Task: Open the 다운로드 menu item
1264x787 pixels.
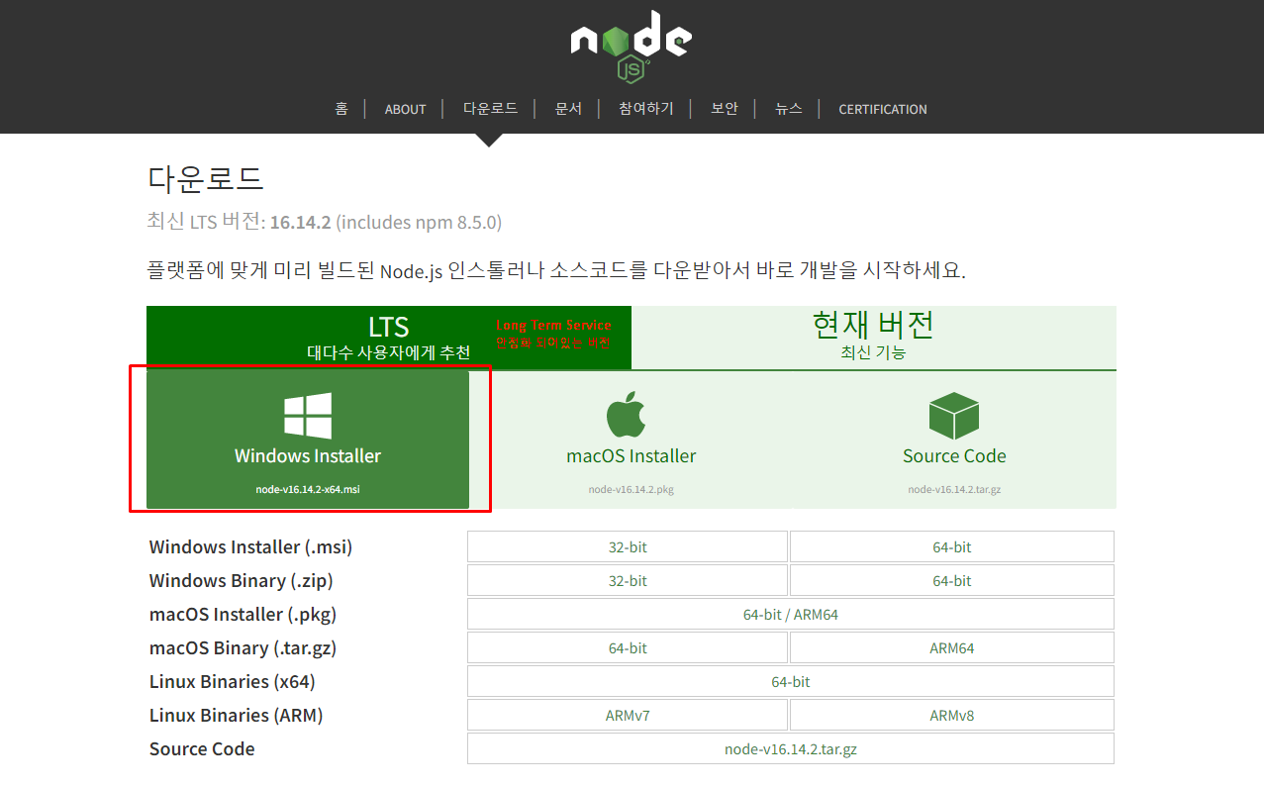Action: click(x=490, y=109)
